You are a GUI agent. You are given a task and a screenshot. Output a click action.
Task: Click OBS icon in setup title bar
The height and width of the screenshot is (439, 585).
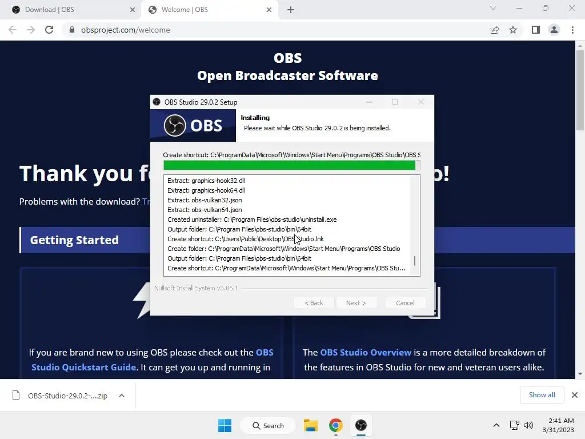(x=157, y=102)
